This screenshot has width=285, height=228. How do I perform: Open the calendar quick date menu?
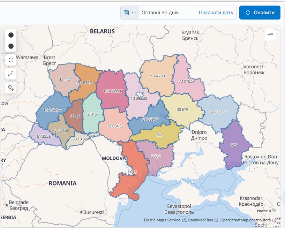[x=129, y=13]
